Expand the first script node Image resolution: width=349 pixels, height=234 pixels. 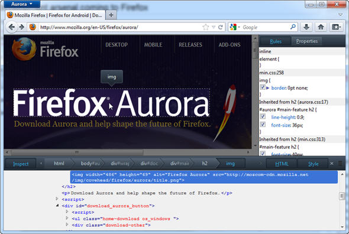click(57, 199)
